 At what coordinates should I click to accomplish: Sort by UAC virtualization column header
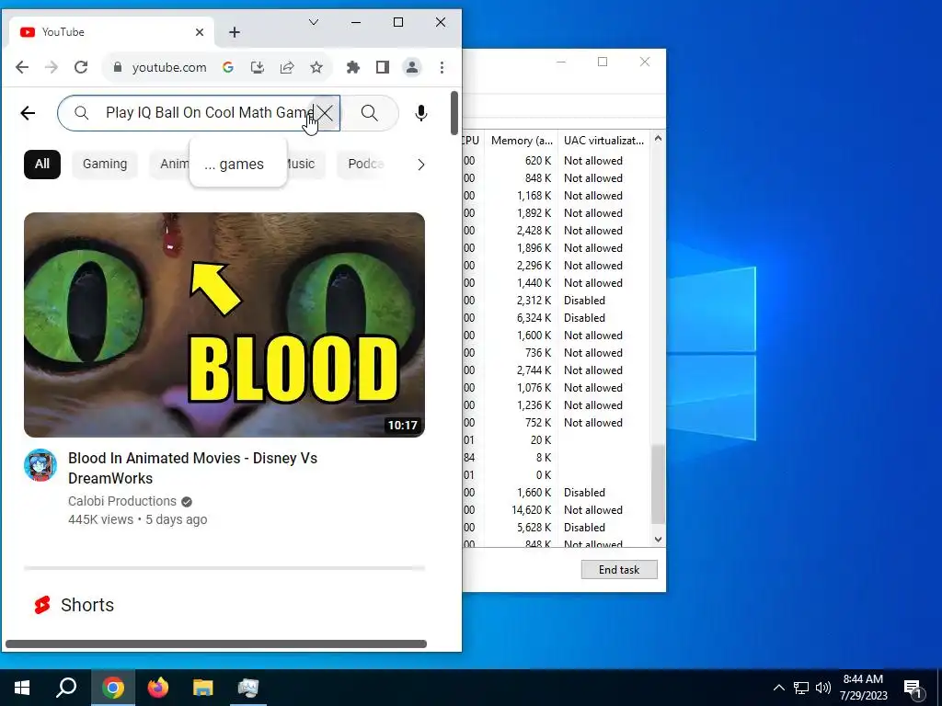[x=603, y=141]
